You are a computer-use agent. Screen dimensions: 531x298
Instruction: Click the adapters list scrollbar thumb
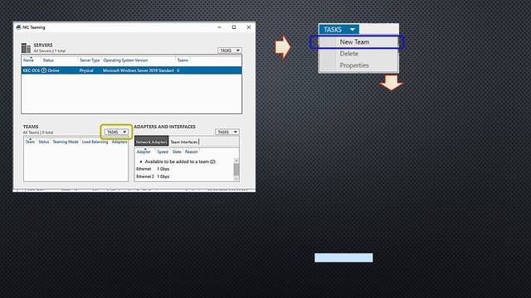tap(236, 170)
